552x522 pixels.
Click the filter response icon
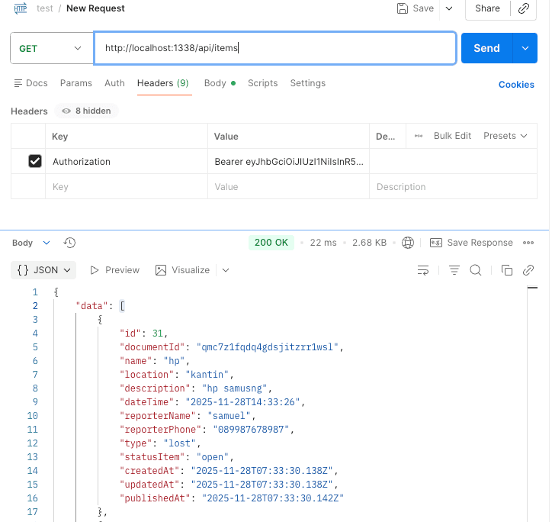(454, 270)
